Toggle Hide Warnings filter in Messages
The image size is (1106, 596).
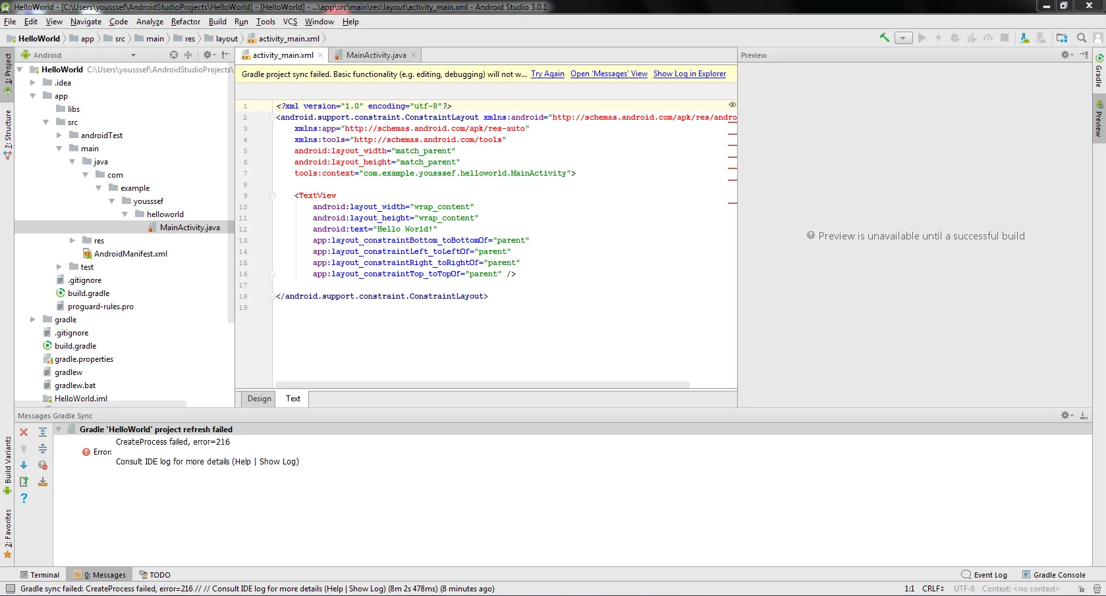click(43, 465)
